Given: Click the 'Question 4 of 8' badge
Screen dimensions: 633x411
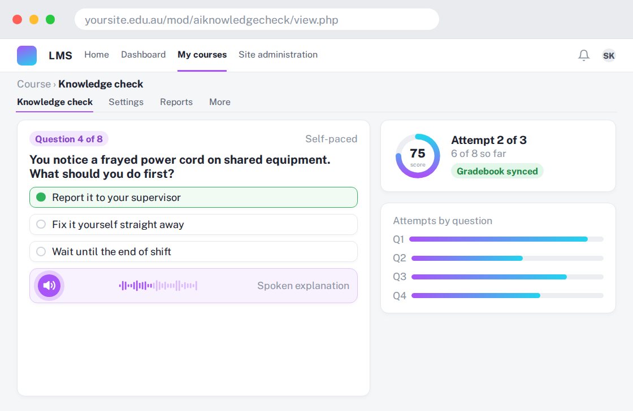Looking at the screenshot, I should click(x=69, y=139).
